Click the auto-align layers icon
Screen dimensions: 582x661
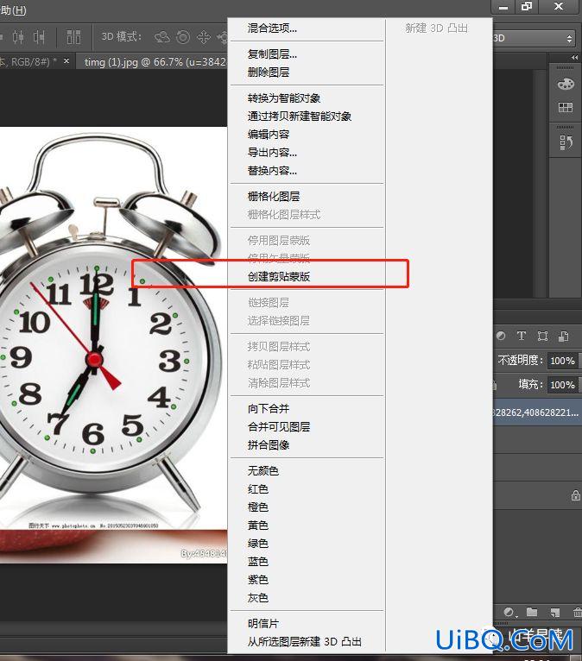tap(73, 37)
